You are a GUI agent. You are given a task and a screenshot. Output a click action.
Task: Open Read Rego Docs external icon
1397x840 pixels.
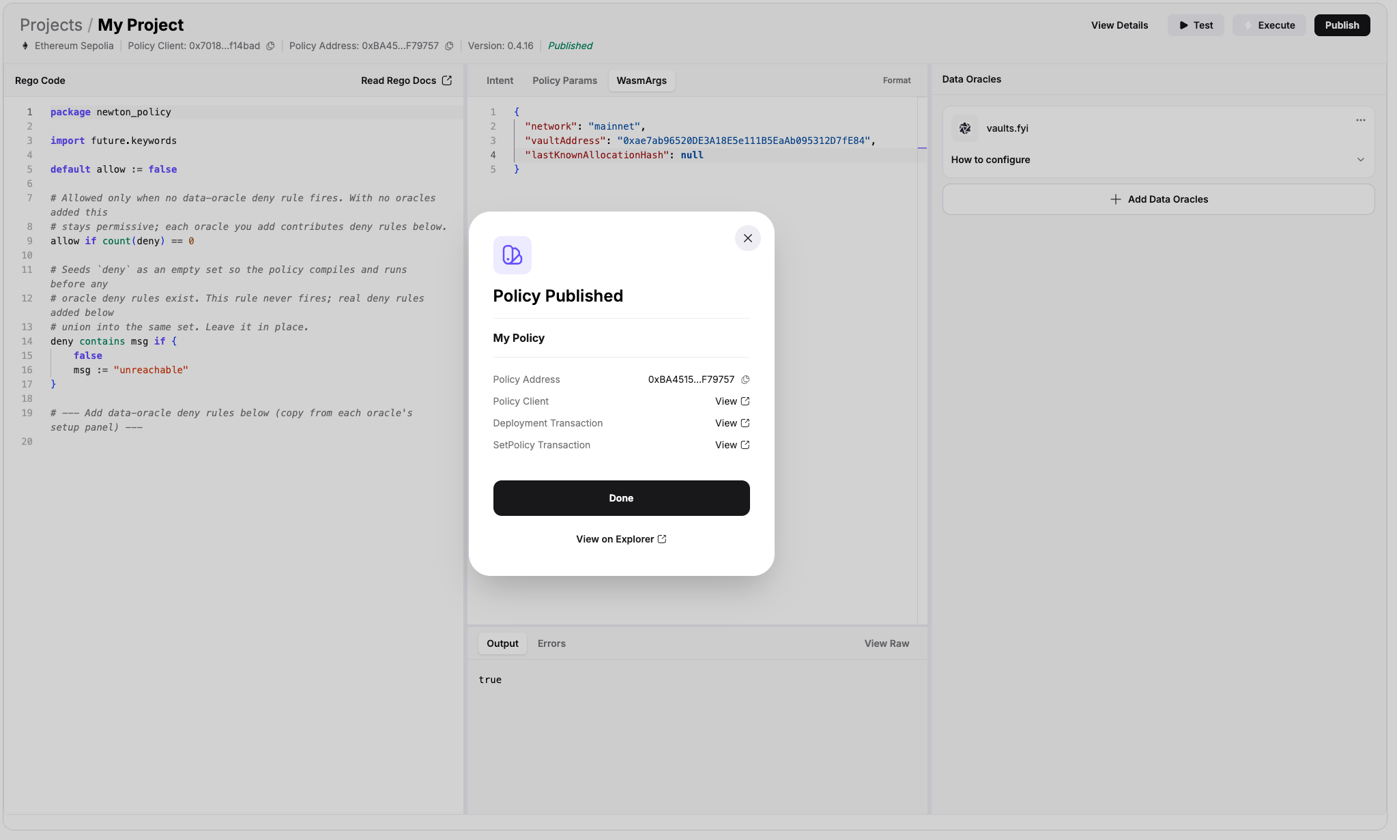click(447, 81)
